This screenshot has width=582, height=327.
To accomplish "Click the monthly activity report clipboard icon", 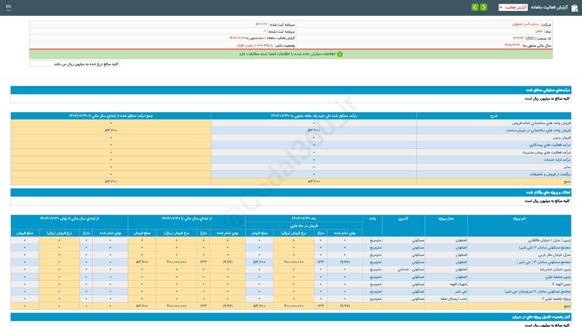I will [x=574, y=8].
